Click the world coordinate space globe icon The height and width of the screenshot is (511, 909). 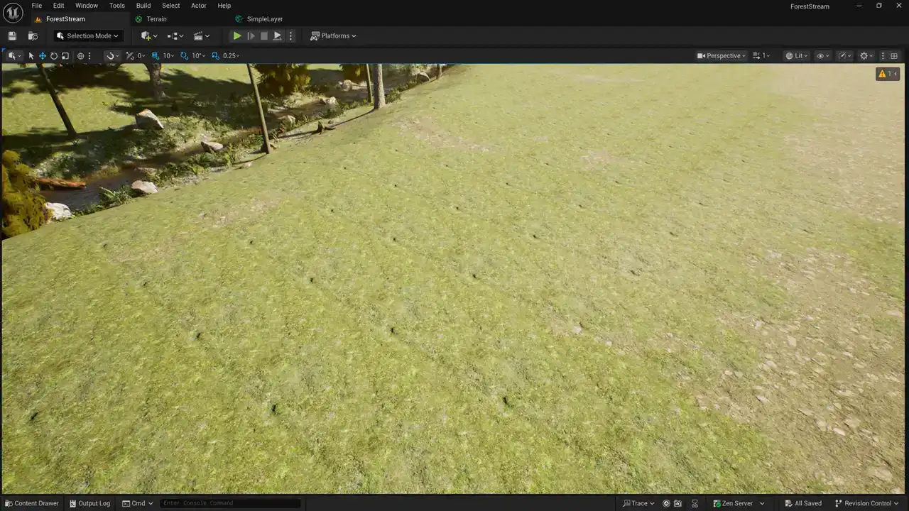click(x=80, y=56)
